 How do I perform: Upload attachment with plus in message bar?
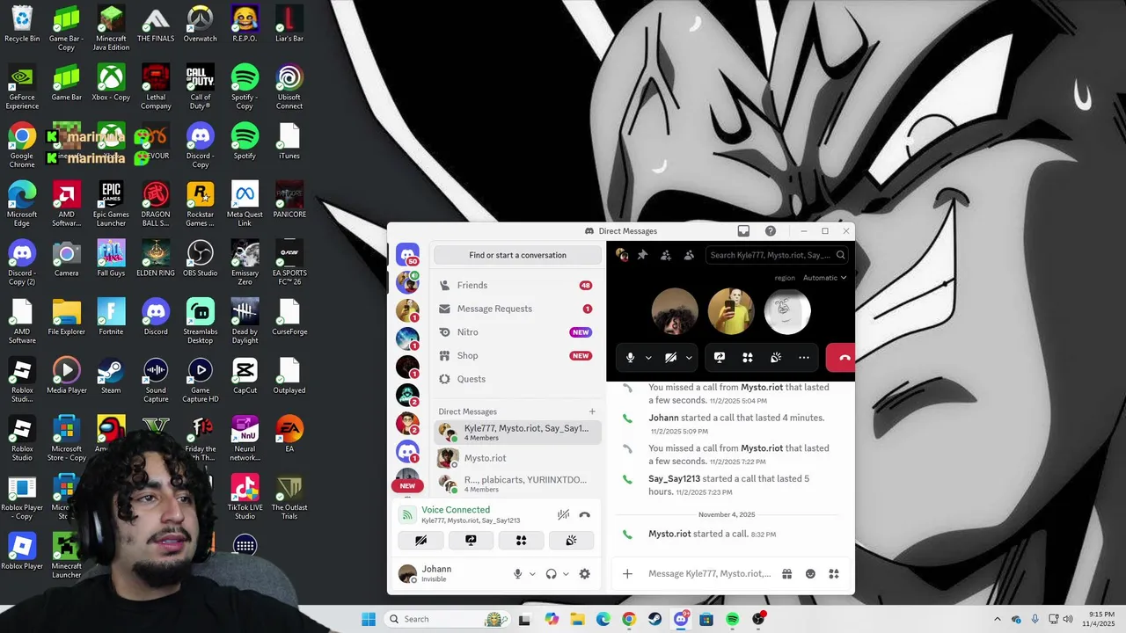(x=627, y=574)
